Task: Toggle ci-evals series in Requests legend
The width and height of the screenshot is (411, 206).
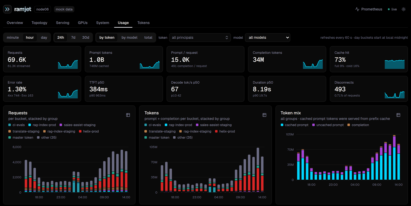Action: pyautogui.click(x=17, y=125)
